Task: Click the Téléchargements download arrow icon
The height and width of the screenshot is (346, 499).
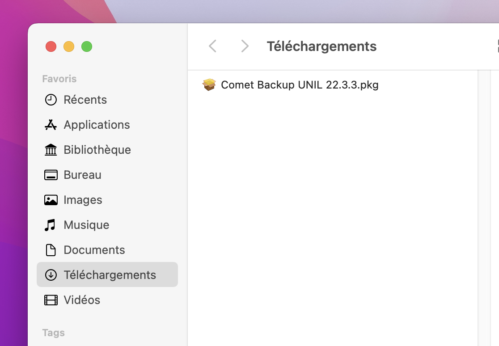Action: tap(51, 275)
